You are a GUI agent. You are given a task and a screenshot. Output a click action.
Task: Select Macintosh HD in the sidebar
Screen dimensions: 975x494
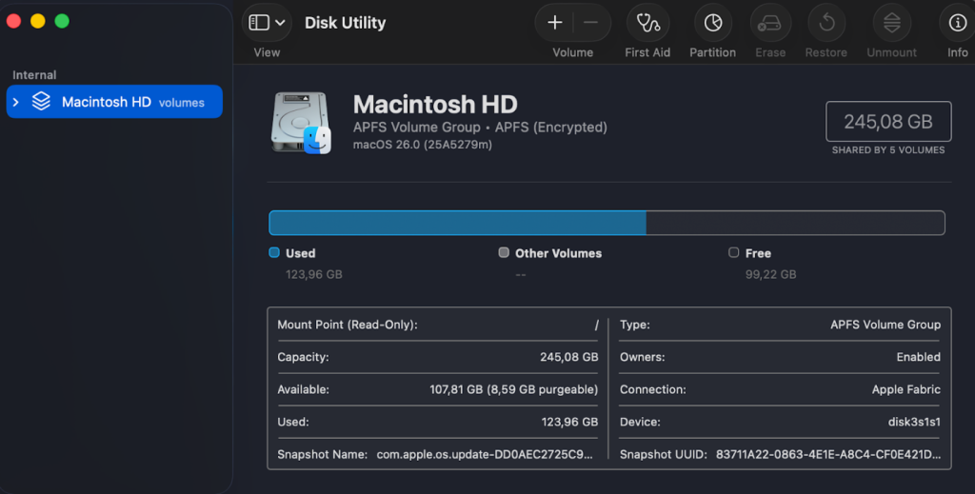114,102
